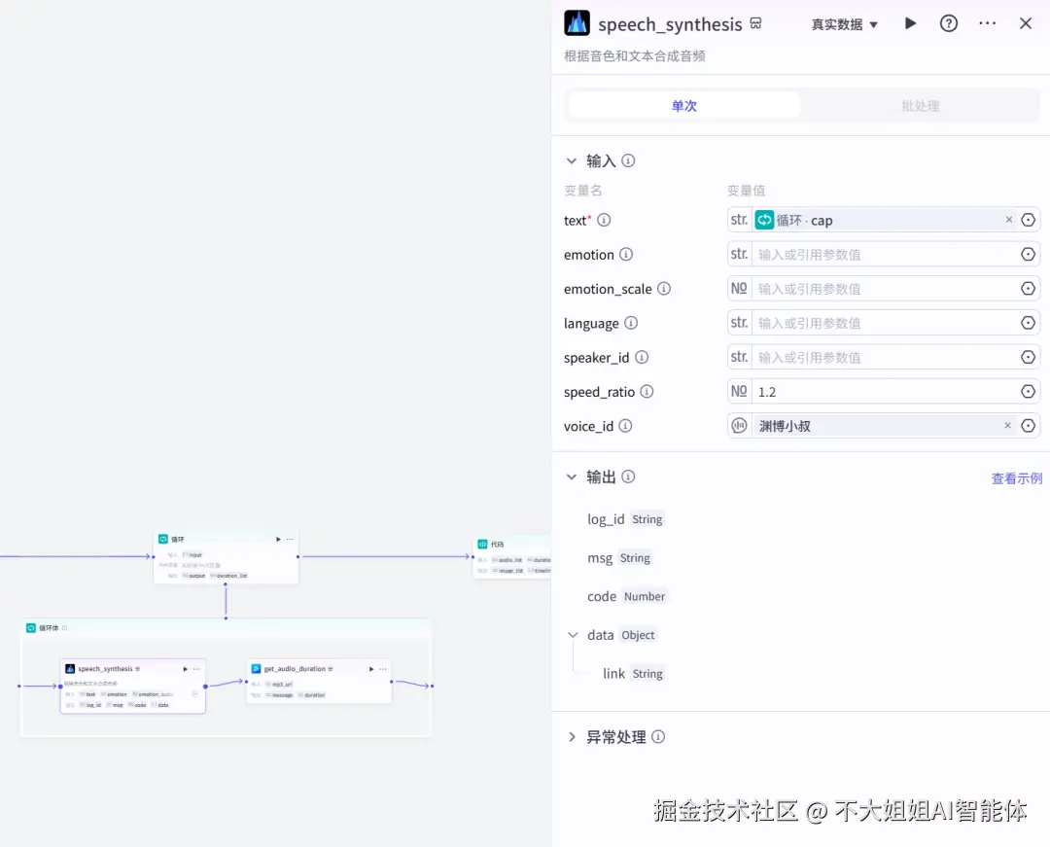Open the more options menu in panel header
Viewport: 1050px width, 847px height.
click(987, 23)
